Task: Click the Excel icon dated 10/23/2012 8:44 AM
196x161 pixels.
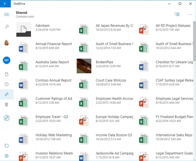Action: click(144, 48)
